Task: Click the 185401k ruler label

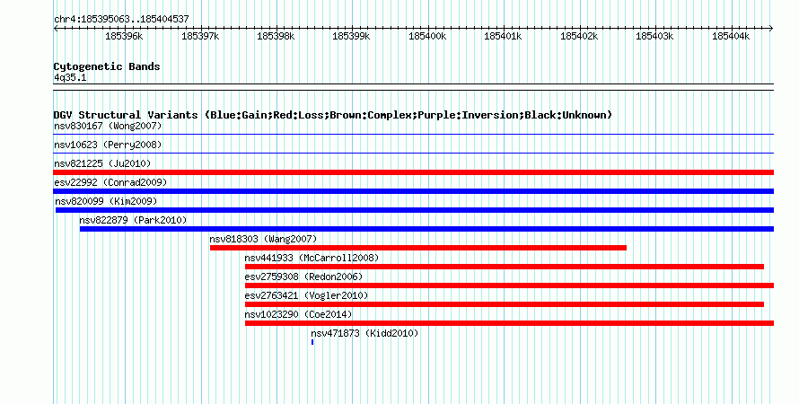Action: [503, 36]
